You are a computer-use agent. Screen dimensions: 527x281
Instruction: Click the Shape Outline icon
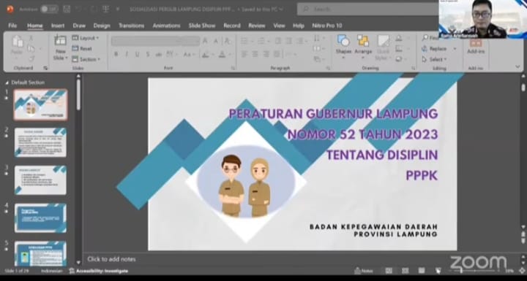400,49
